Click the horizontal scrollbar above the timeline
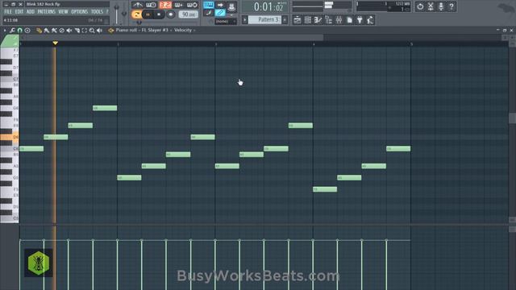 point(172,38)
